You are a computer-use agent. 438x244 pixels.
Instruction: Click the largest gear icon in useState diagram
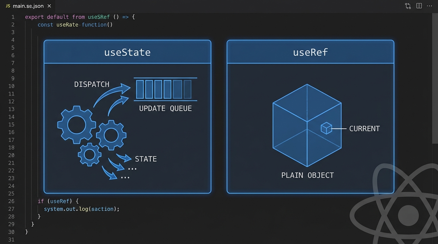[x=76, y=125]
